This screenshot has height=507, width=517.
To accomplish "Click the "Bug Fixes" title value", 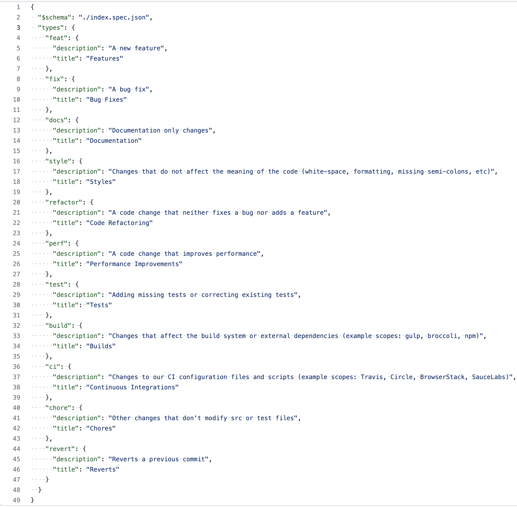I will point(107,100).
